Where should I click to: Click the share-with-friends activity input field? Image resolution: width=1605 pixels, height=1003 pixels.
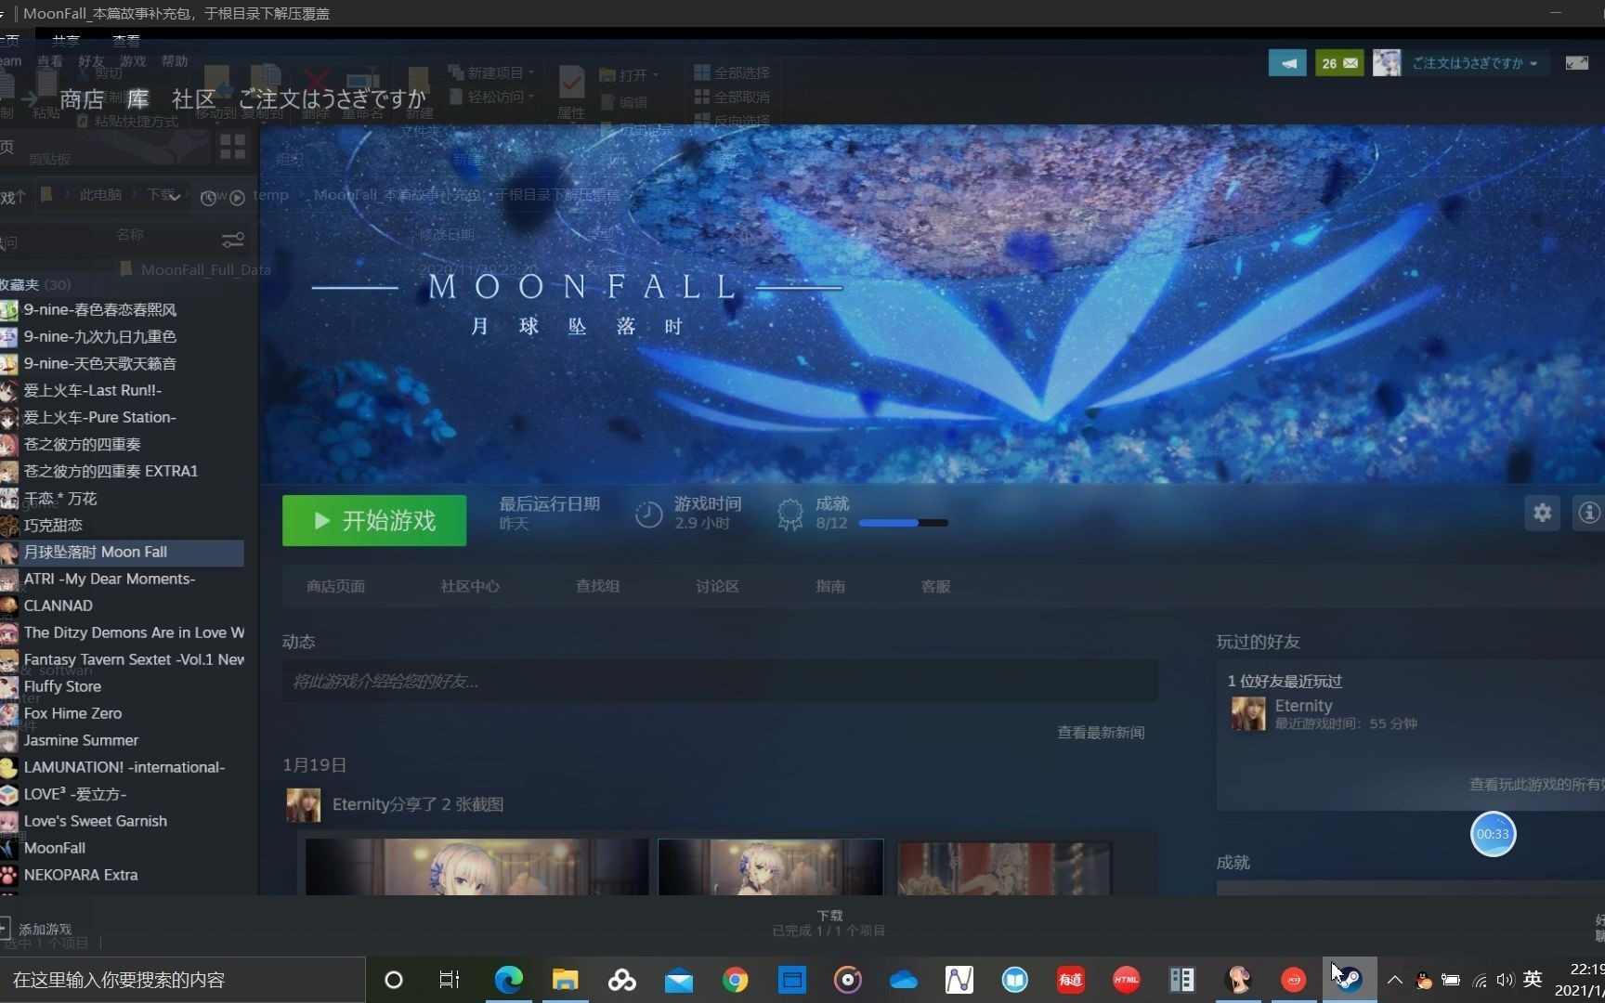[x=720, y=682]
